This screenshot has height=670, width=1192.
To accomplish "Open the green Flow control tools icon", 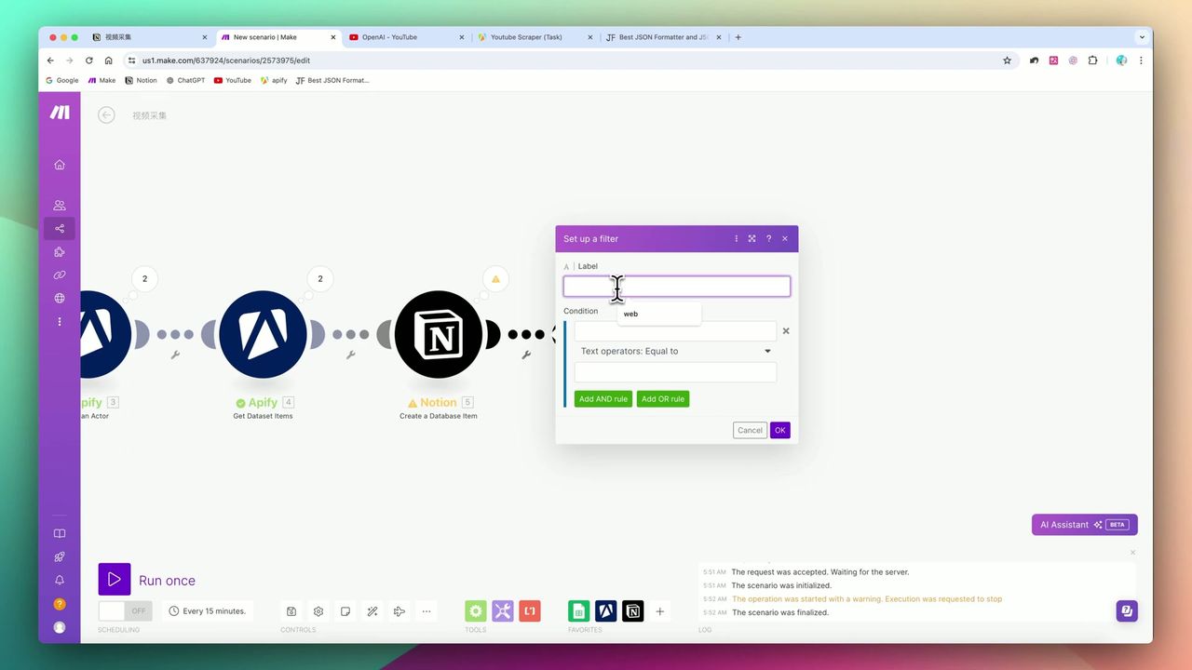I will (x=476, y=611).
